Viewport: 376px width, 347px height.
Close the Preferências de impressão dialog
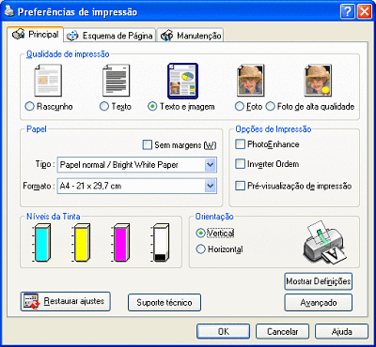(x=364, y=12)
